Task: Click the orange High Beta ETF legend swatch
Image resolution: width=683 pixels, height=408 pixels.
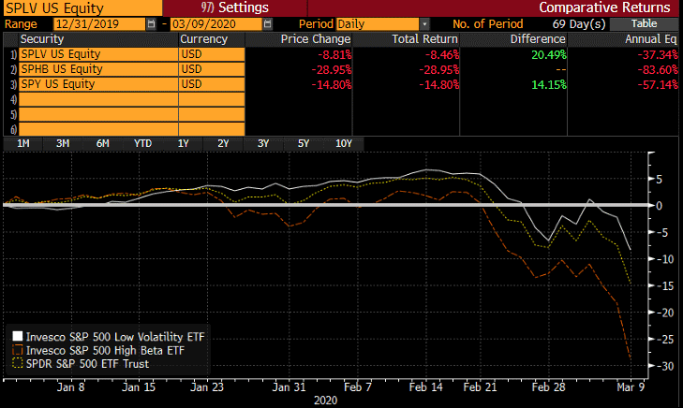Action: [x=18, y=350]
